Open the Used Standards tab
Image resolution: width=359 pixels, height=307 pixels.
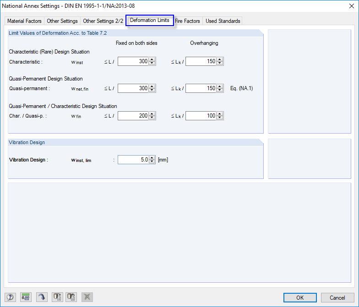point(223,21)
